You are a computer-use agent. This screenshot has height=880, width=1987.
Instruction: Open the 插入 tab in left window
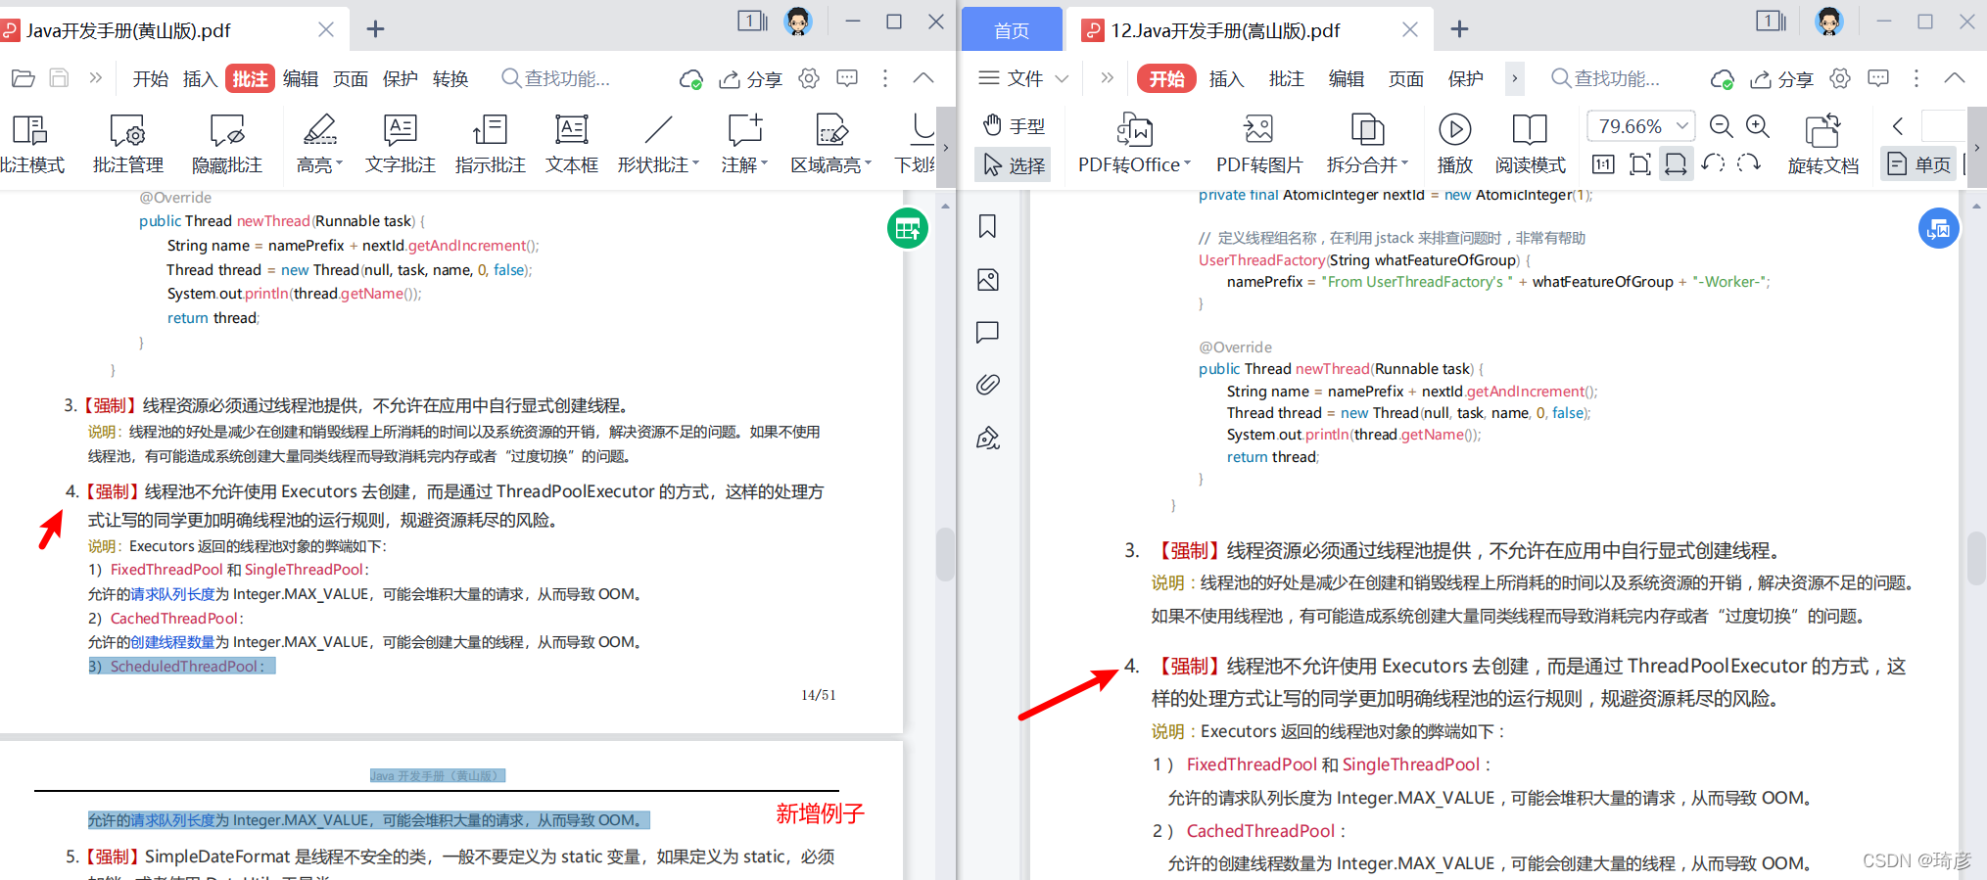point(200,79)
